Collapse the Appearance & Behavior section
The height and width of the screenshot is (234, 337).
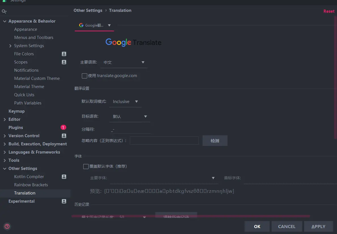[5, 21]
